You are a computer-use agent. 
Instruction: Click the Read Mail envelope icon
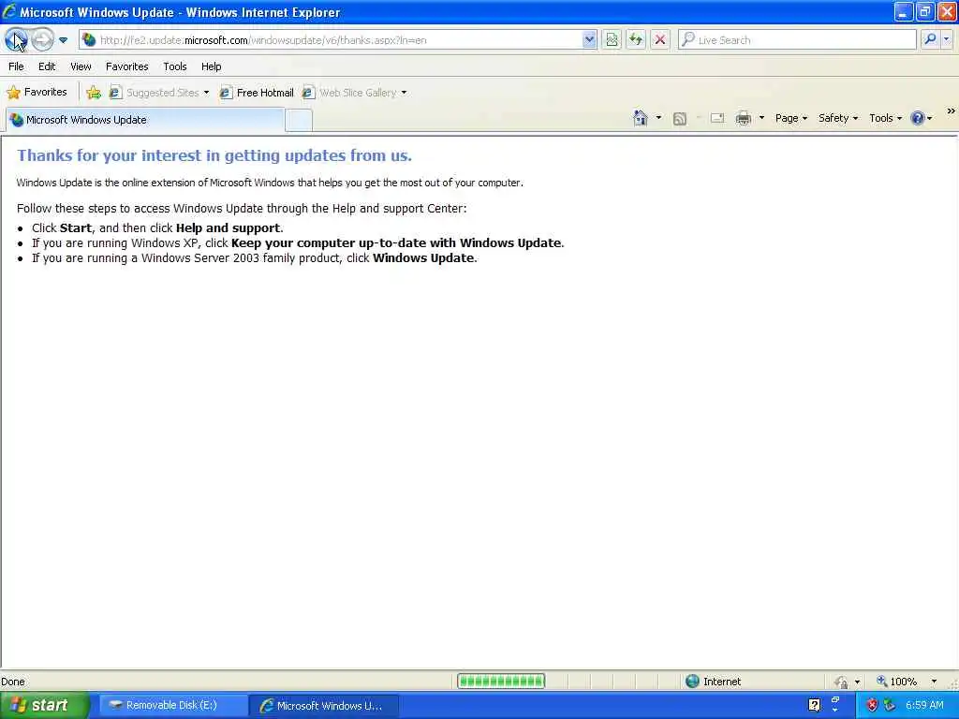pyautogui.click(x=717, y=118)
